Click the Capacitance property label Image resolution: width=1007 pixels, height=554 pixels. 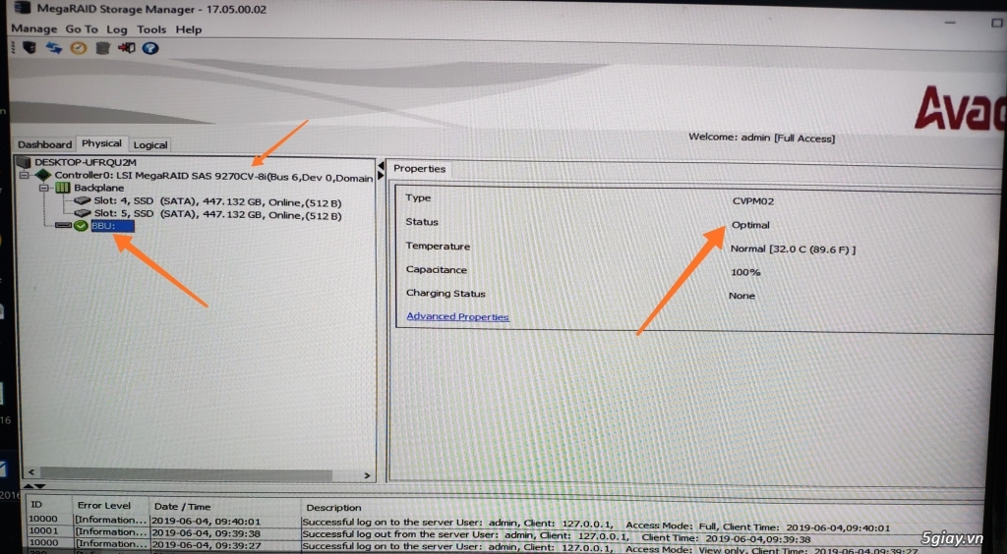click(436, 270)
